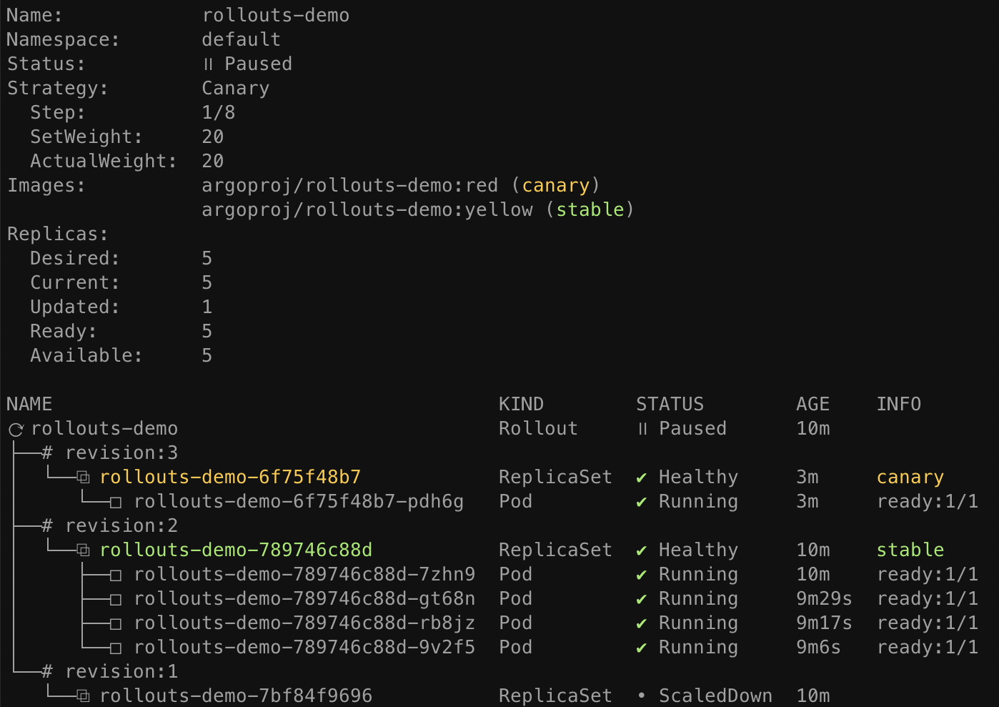Click the pod box icon for gt68n
This screenshot has width=999, height=707.
click(x=116, y=600)
